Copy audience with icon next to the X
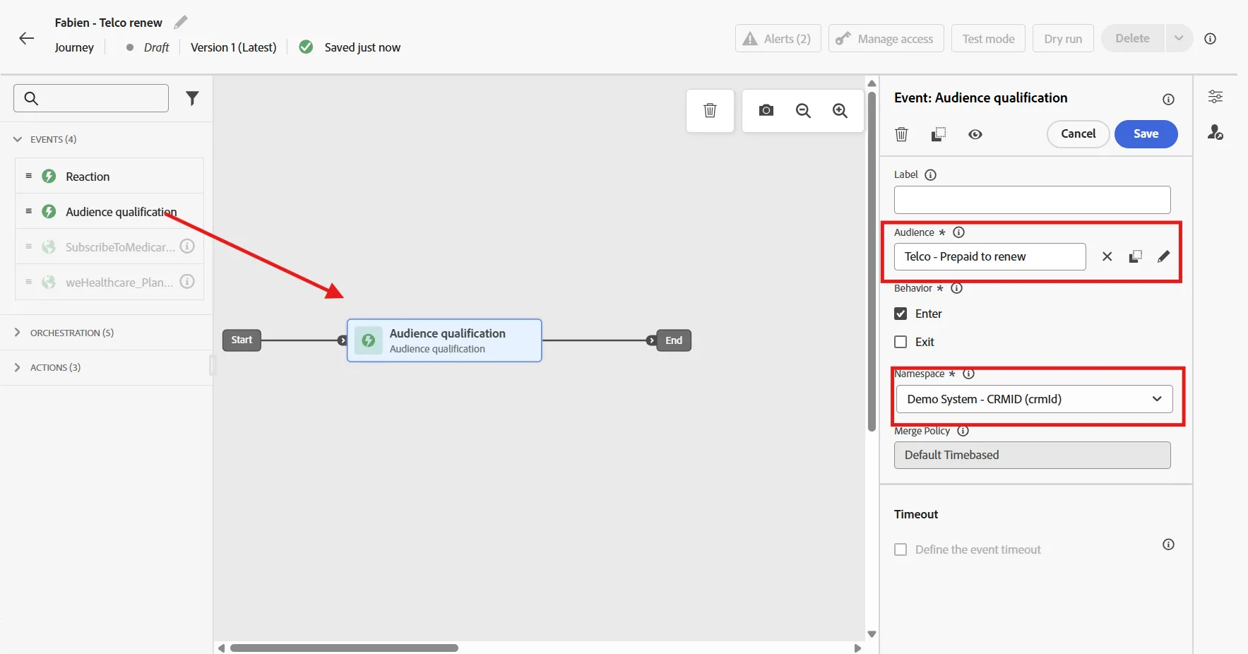 point(1135,256)
